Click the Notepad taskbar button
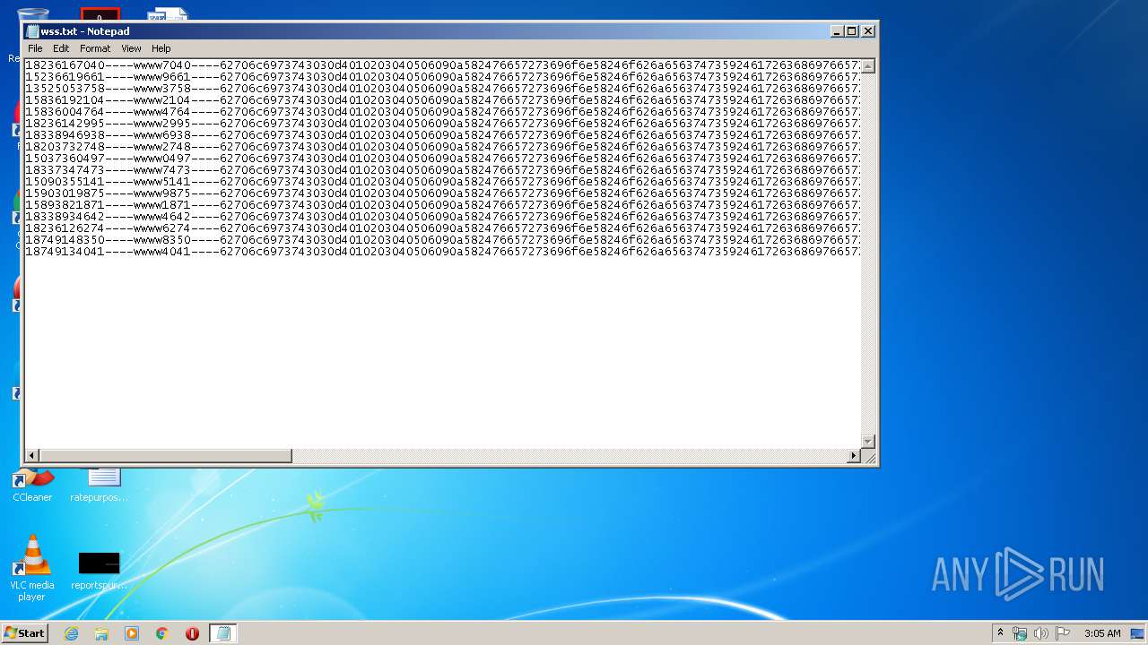This screenshot has height=645, width=1148. click(x=223, y=633)
